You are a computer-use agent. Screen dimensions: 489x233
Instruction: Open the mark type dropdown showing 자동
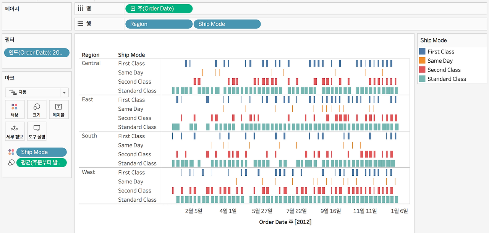37,92
